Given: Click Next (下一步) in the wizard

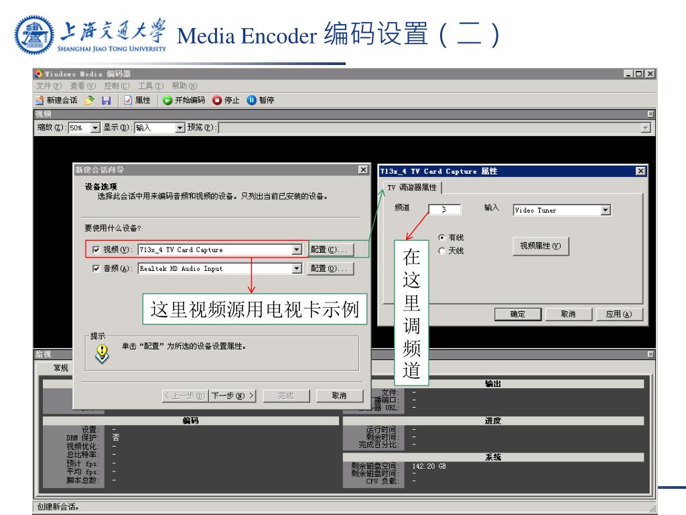Looking at the screenshot, I should click(x=232, y=396).
